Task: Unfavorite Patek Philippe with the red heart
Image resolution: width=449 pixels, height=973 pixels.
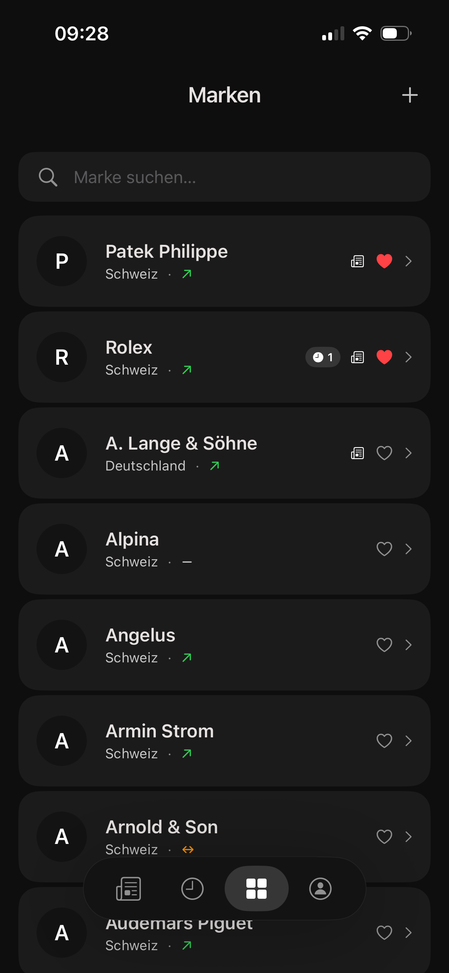Action: point(384,261)
